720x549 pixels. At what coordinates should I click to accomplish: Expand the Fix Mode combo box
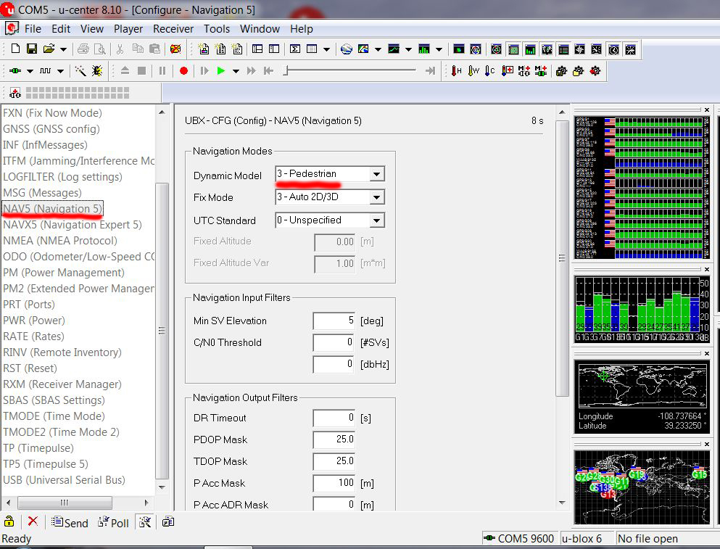(x=376, y=197)
